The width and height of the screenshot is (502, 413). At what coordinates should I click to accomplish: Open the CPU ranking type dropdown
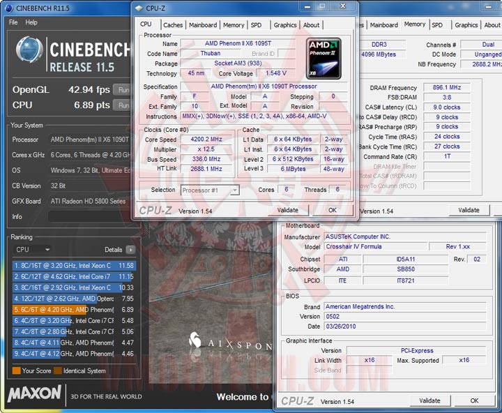click(x=31, y=250)
